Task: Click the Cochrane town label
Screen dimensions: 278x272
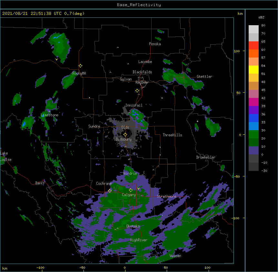Action: coord(104,183)
